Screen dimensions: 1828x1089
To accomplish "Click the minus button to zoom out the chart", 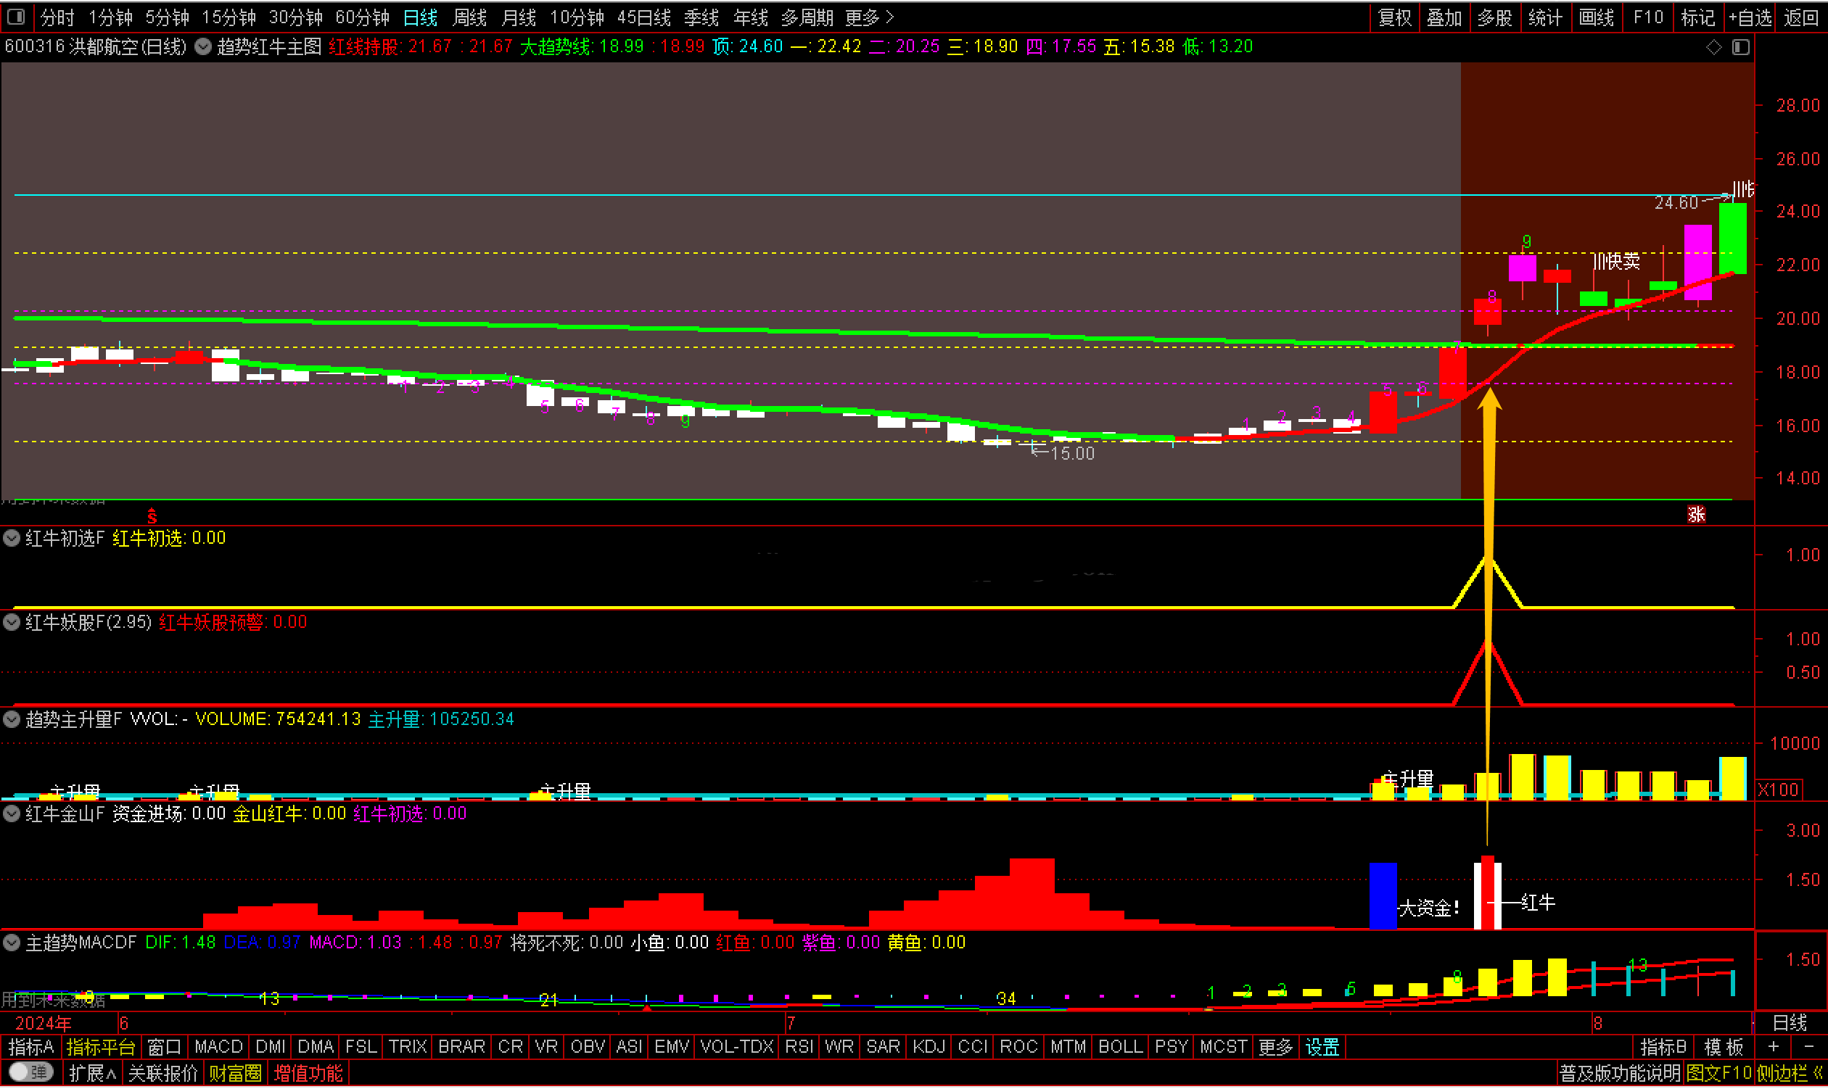I will click(1809, 1047).
